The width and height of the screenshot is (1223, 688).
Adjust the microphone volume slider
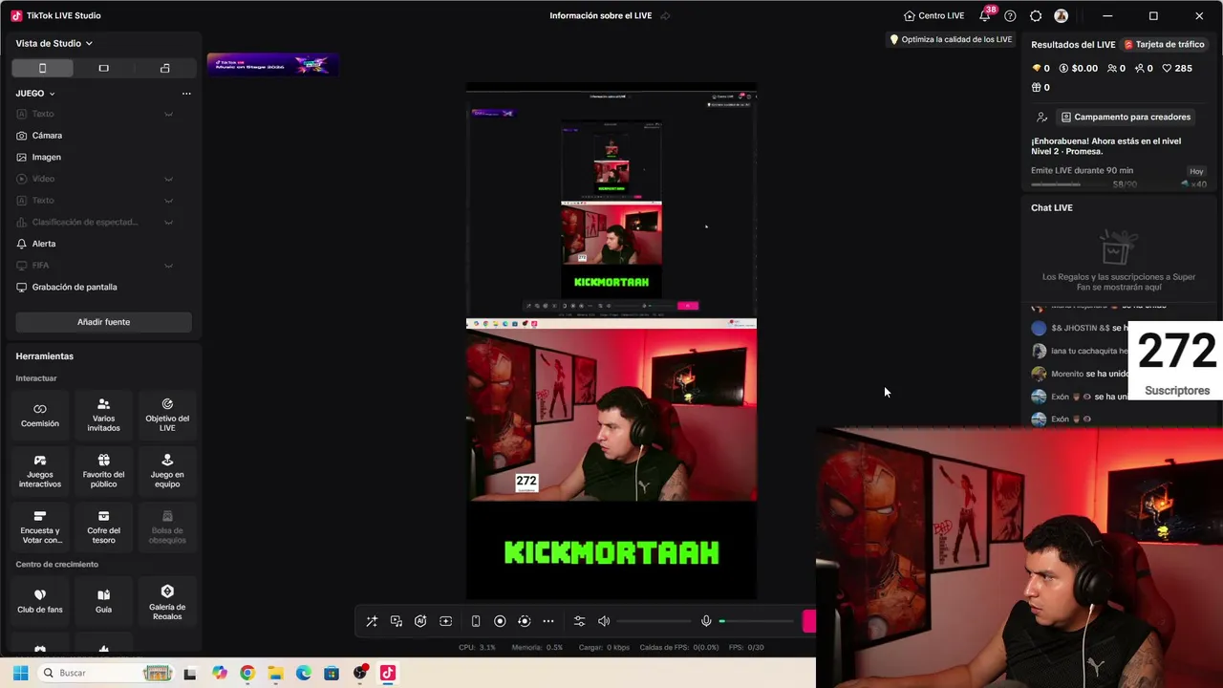pos(757,621)
